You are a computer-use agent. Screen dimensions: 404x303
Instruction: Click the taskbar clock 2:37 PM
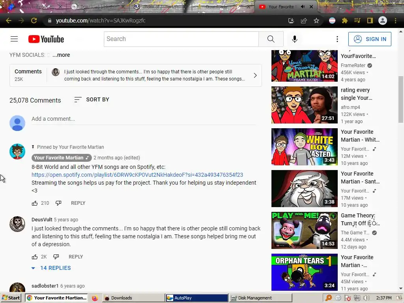pos(383,298)
